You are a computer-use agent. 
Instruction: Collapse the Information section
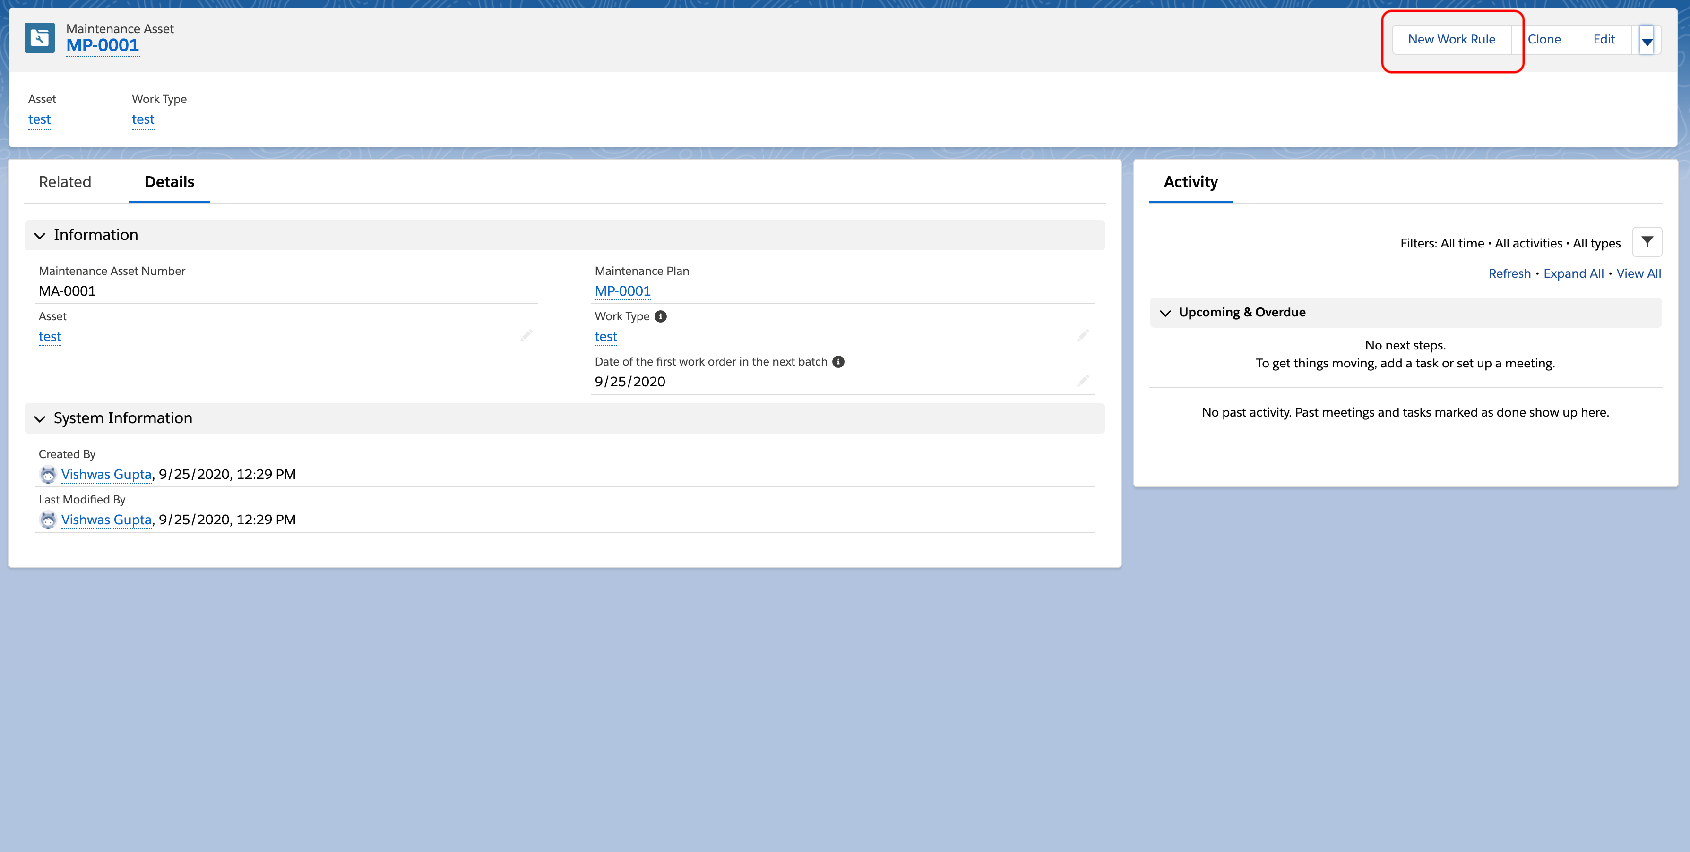tap(39, 235)
